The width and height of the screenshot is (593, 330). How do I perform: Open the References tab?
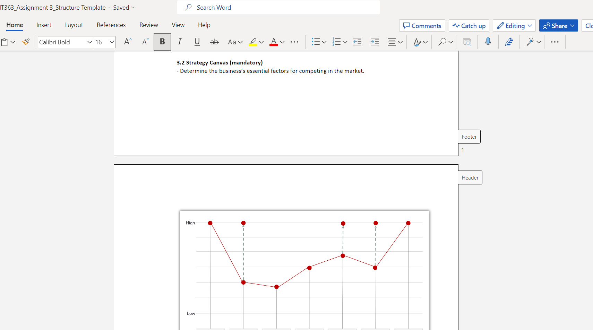pos(111,25)
